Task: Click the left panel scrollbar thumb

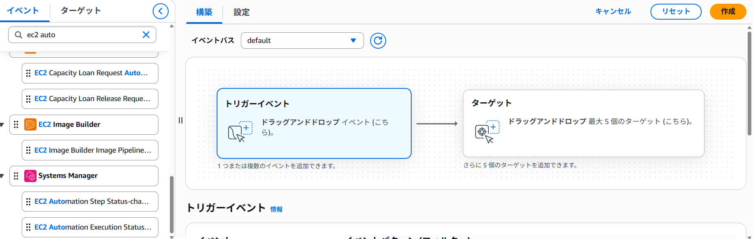Action: coord(172,204)
